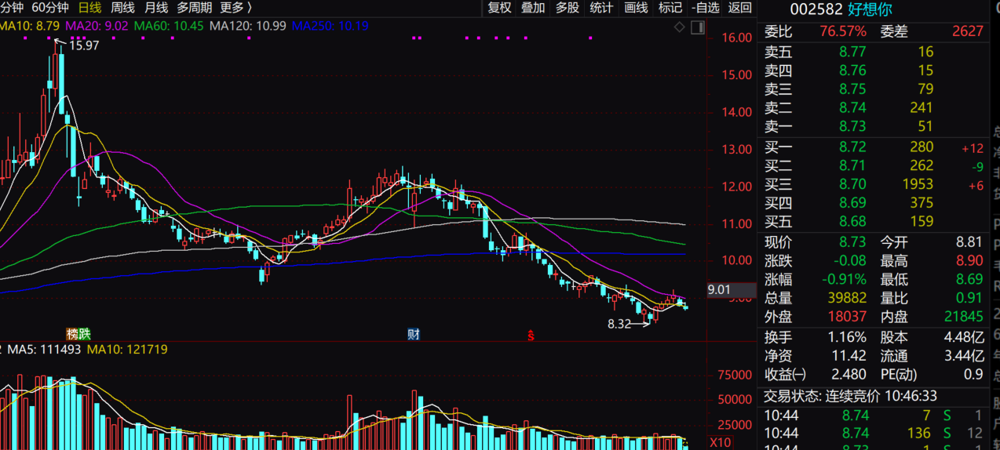Select the 日线 daily chart tab
This screenshot has width=1000, height=450.
(90, 8)
